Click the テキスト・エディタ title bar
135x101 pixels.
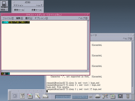pyautogui.click(x=44, y=15)
